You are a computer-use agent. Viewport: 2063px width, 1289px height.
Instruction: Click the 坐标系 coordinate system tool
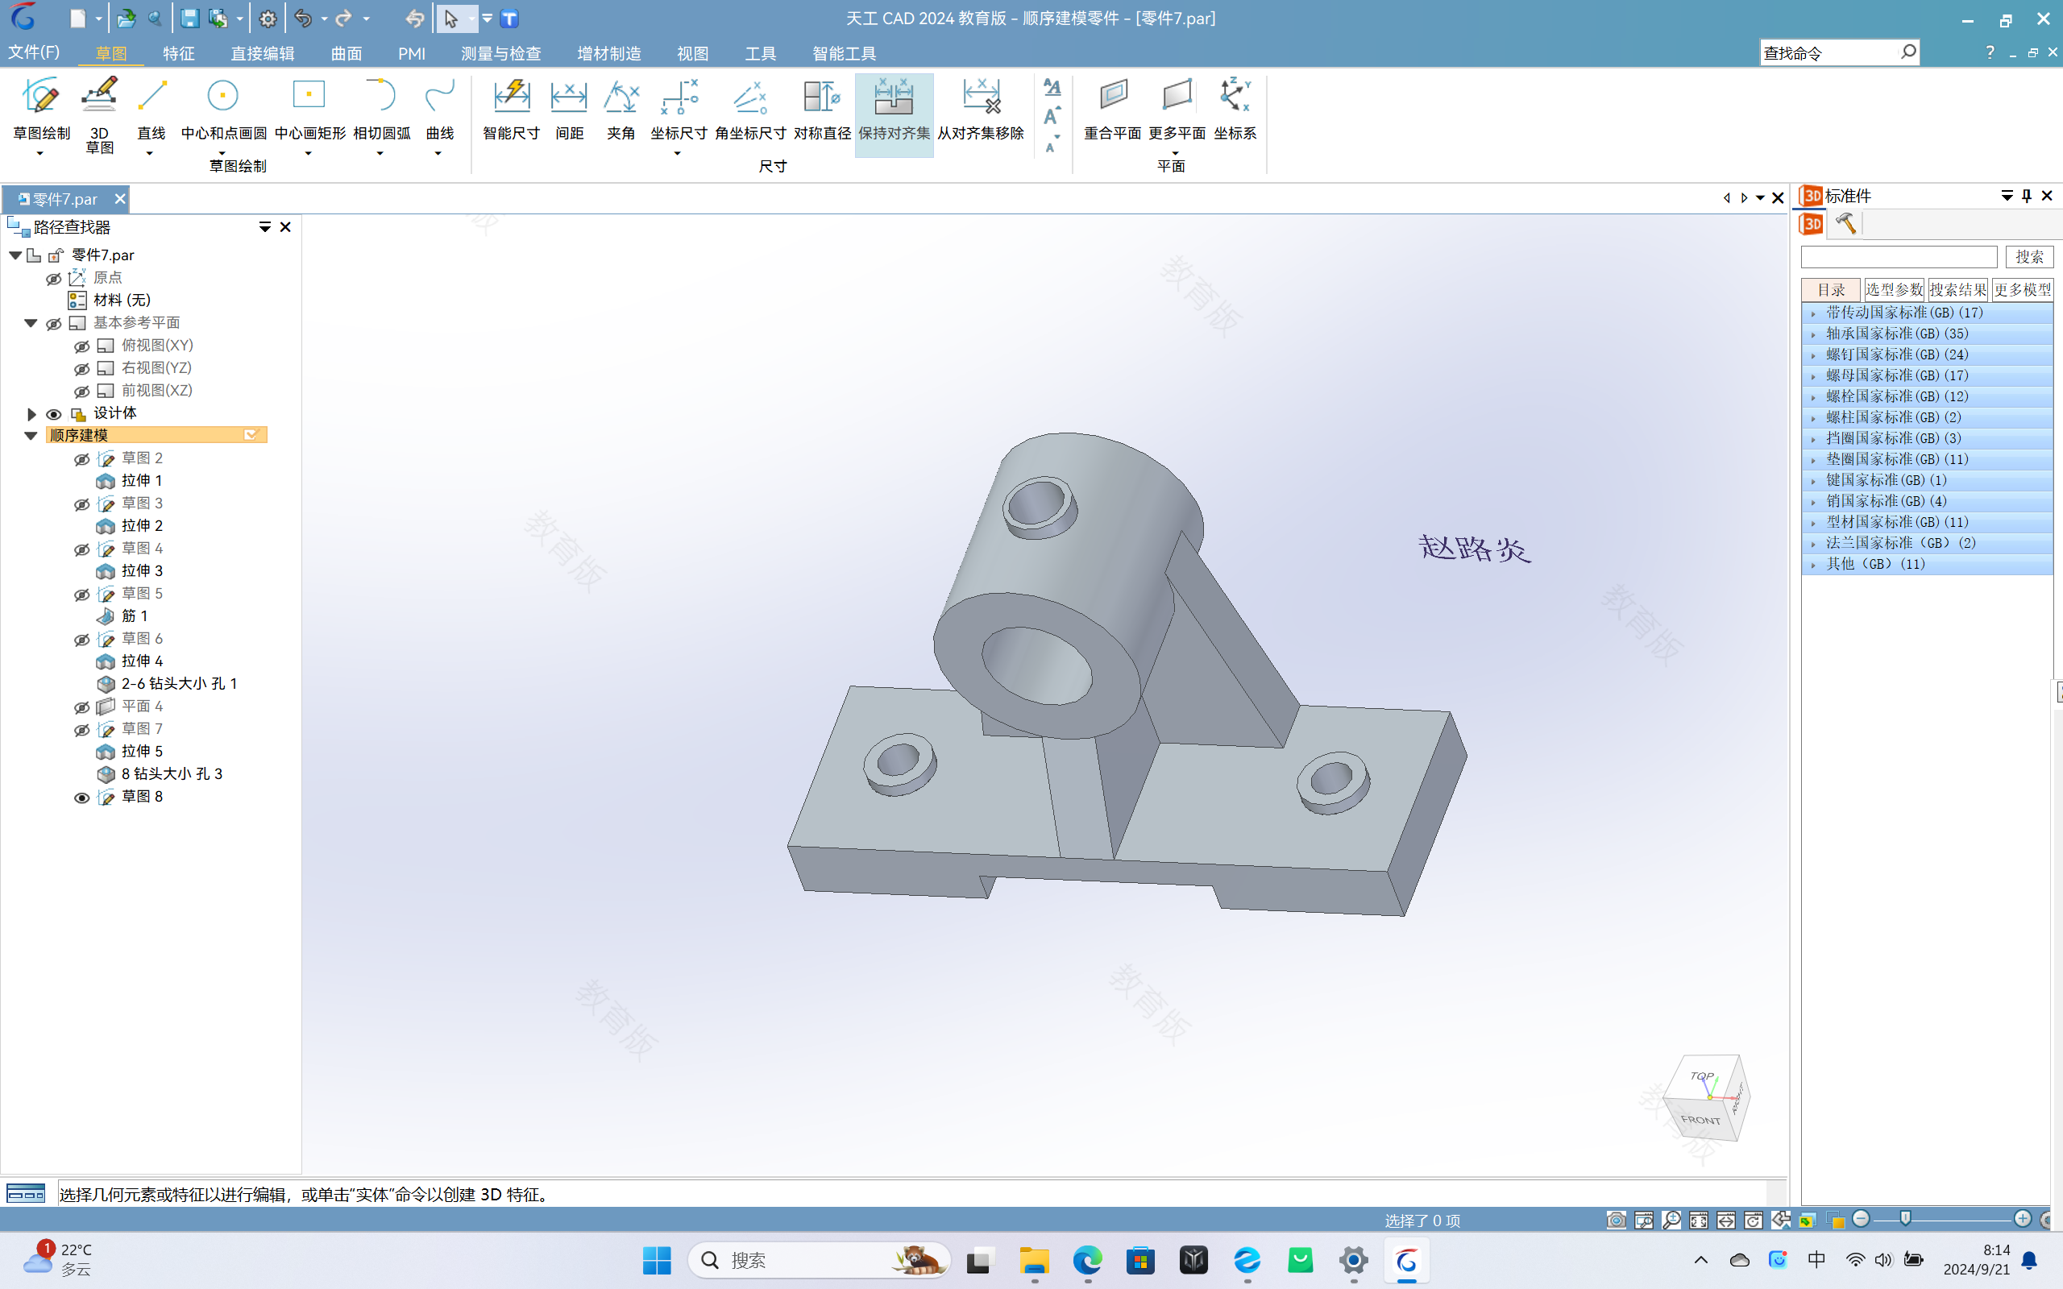click(x=1235, y=109)
